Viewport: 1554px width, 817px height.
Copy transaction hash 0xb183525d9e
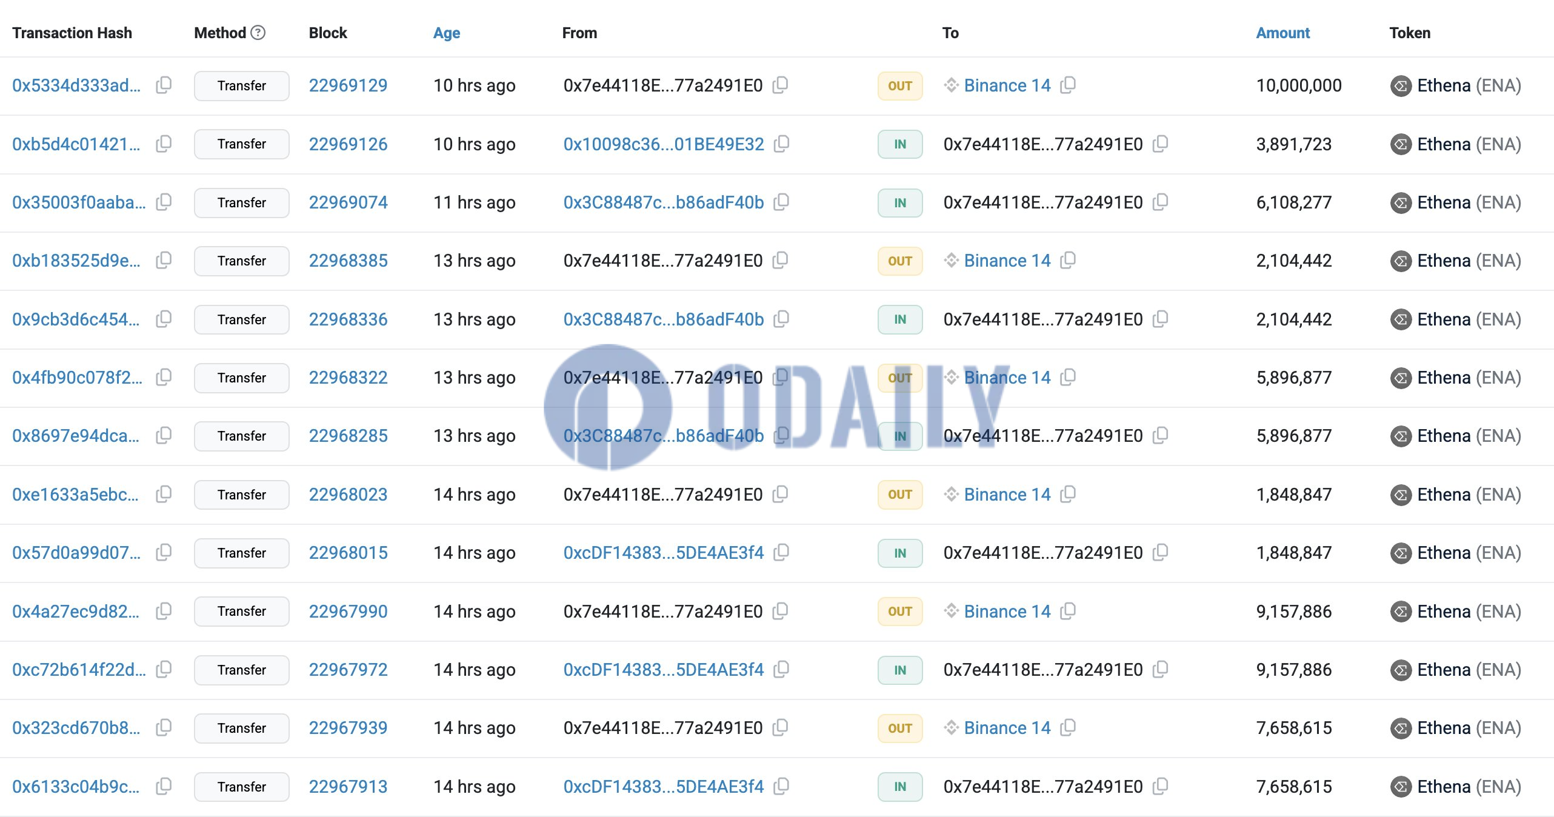(x=164, y=261)
